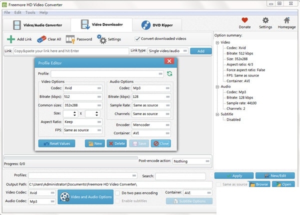The image size is (300, 215).
Task: Open FPS dropdown in Video Options
Action: coord(82,130)
